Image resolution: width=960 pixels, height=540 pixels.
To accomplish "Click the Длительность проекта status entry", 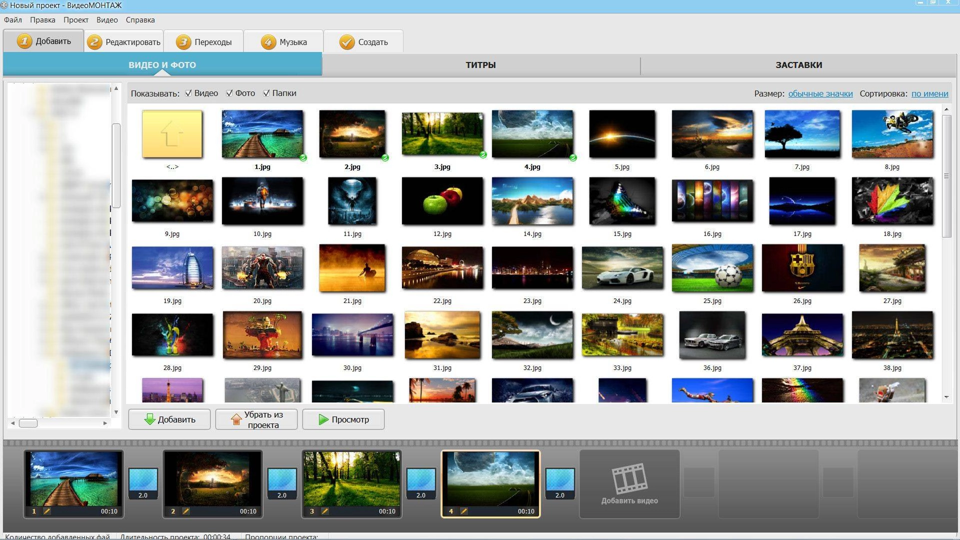I will point(176,536).
